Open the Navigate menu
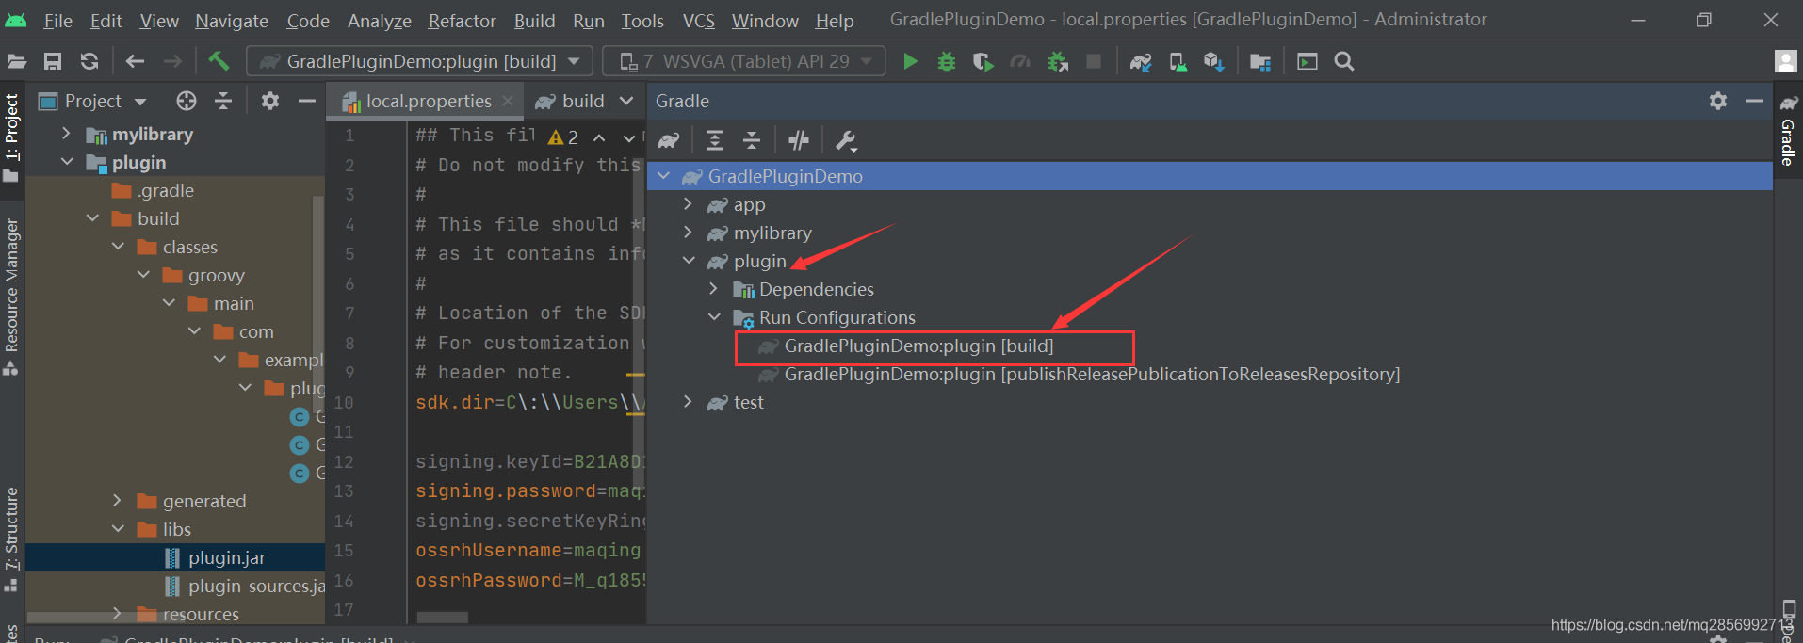Screen dimensions: 1803x643 pyautogui.click(x=232, y=21)
